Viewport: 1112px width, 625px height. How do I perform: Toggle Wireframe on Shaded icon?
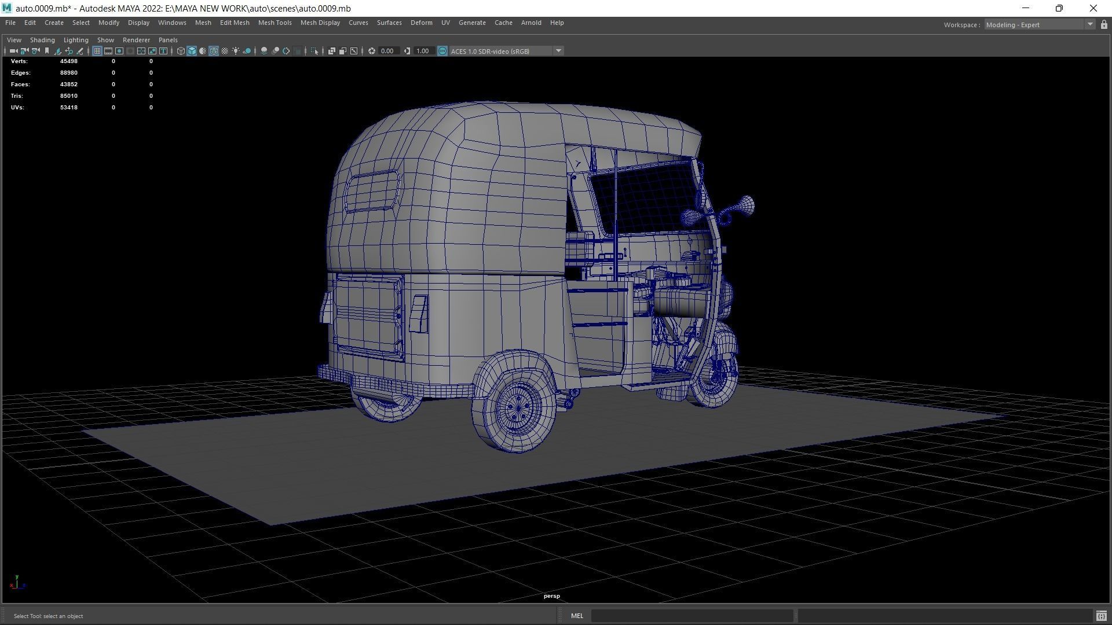(x=214, y=51)
